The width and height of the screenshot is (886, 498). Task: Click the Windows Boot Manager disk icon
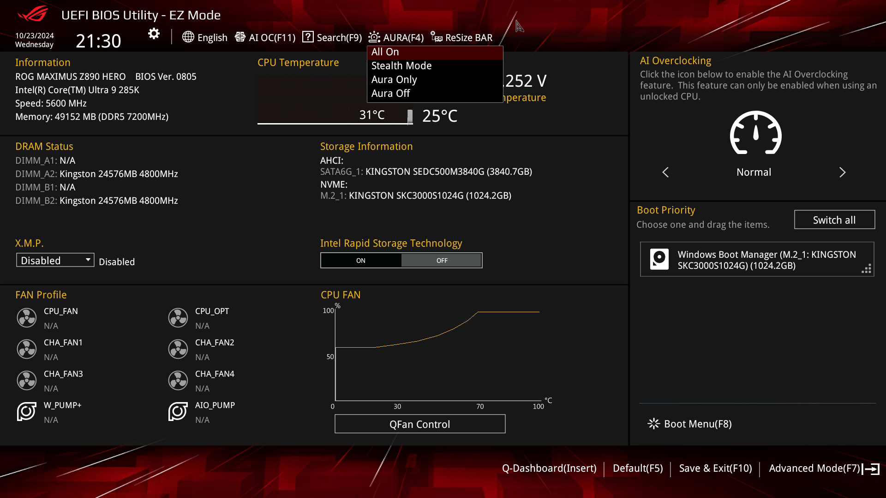pyautogui.click(x=659, y=259)
